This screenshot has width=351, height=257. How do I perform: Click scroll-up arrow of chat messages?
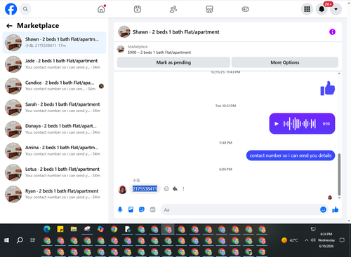339,74
